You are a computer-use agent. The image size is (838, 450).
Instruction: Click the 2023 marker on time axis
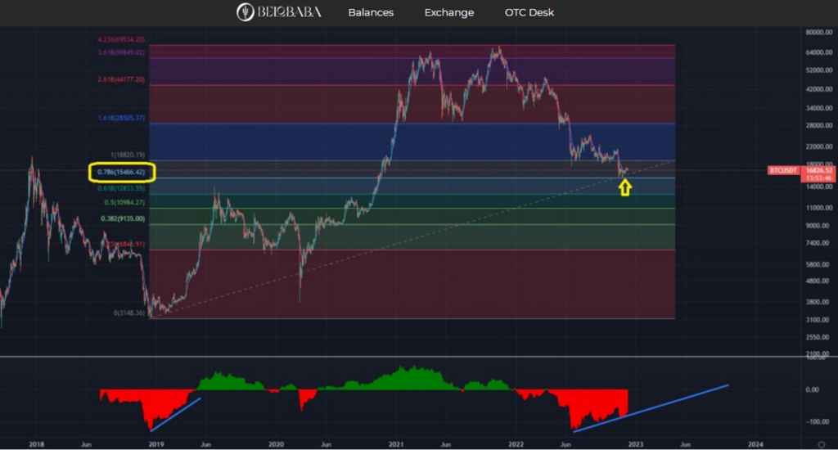pyautogui.click(x=635, y=444)
